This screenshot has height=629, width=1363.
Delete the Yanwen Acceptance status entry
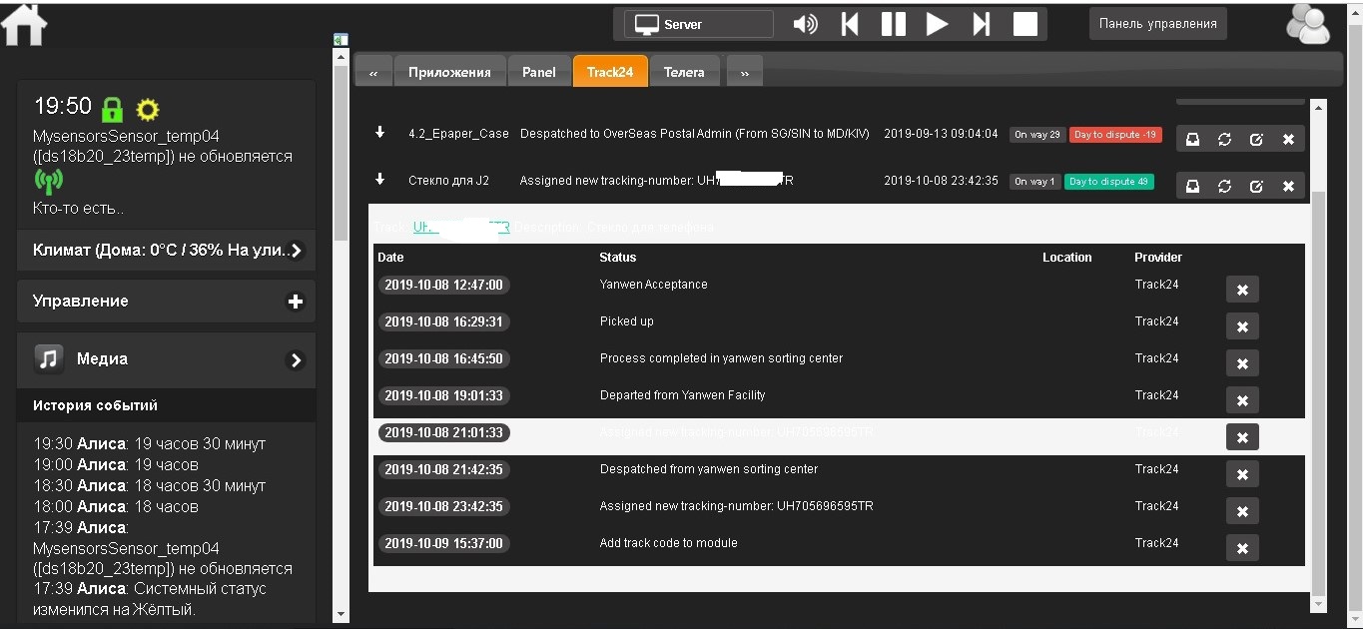[1242, 290]
